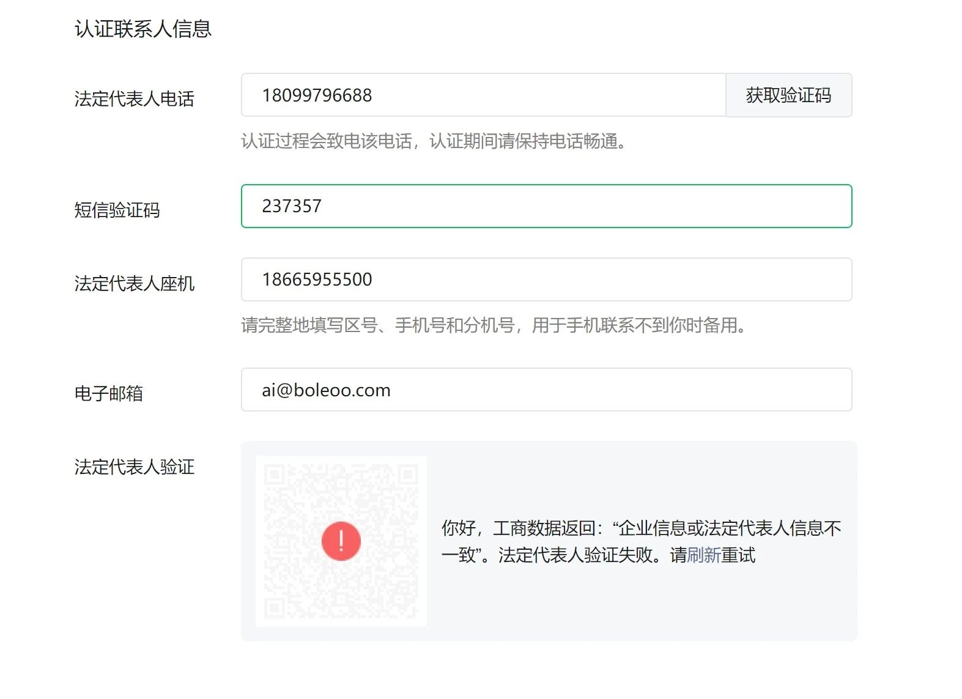Image resolution: width=962 pixels, height=699 pixels.
Task: Focus the 短信验证码 input containing 237357
Action: 547,206
